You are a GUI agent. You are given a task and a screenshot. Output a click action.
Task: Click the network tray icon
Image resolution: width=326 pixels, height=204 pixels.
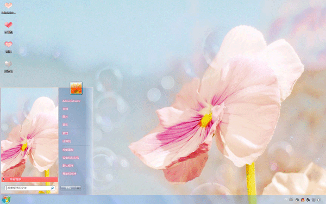314,200
